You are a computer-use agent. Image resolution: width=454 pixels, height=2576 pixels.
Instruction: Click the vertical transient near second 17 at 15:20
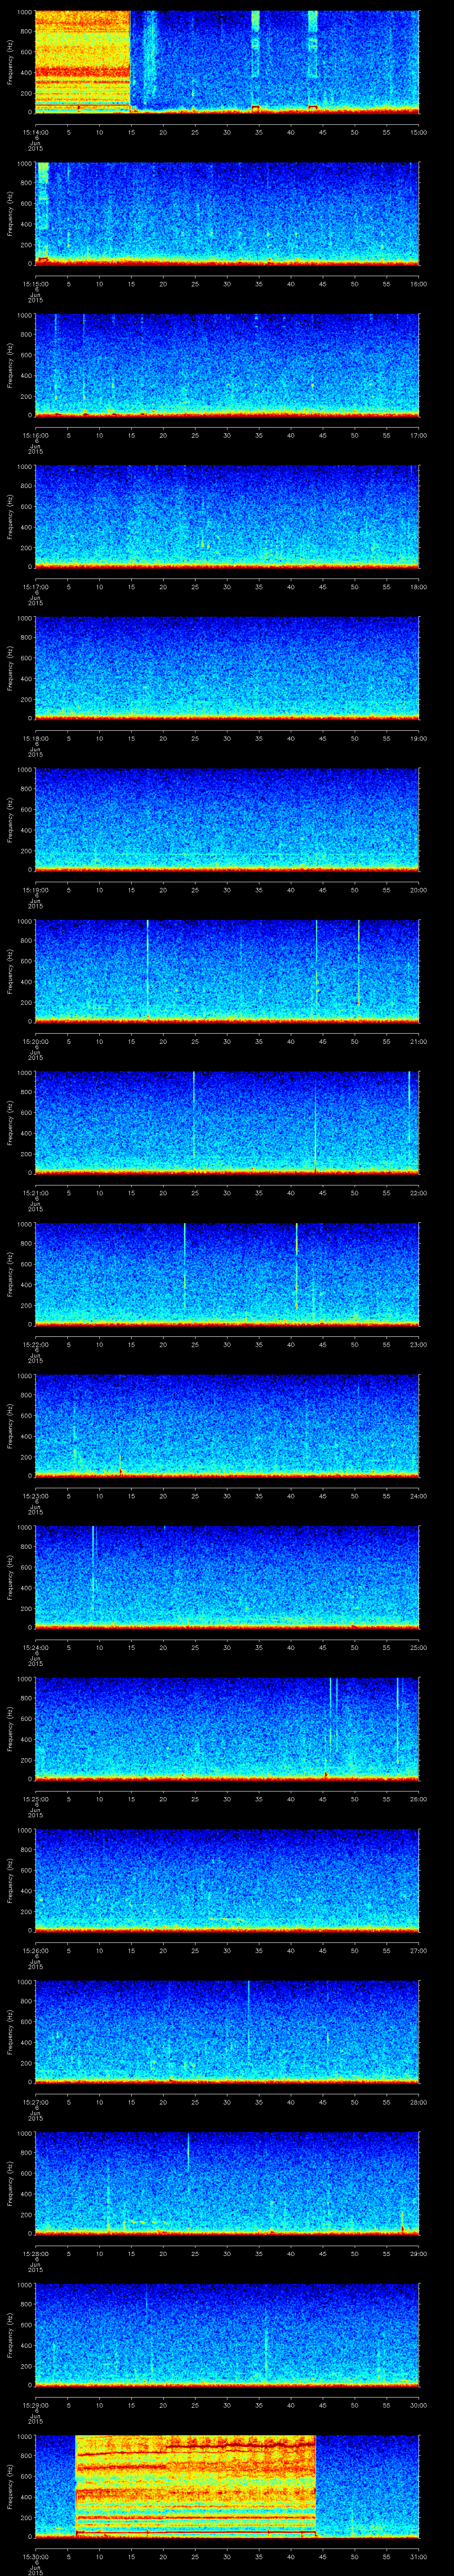coord(147,970)
